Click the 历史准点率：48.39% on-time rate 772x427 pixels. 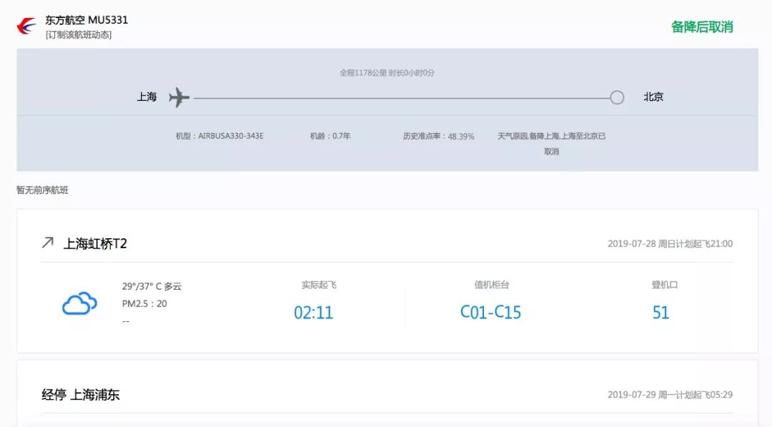tap(438, 137)
